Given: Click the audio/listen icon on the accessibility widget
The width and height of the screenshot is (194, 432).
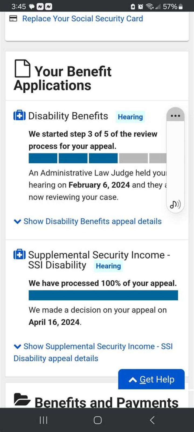Looking at the screenshot, I should click(175, 204).
